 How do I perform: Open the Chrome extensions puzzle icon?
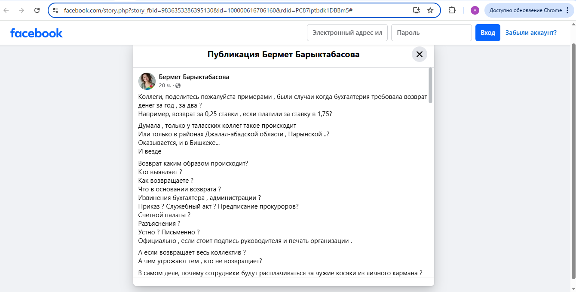point(452,10)
